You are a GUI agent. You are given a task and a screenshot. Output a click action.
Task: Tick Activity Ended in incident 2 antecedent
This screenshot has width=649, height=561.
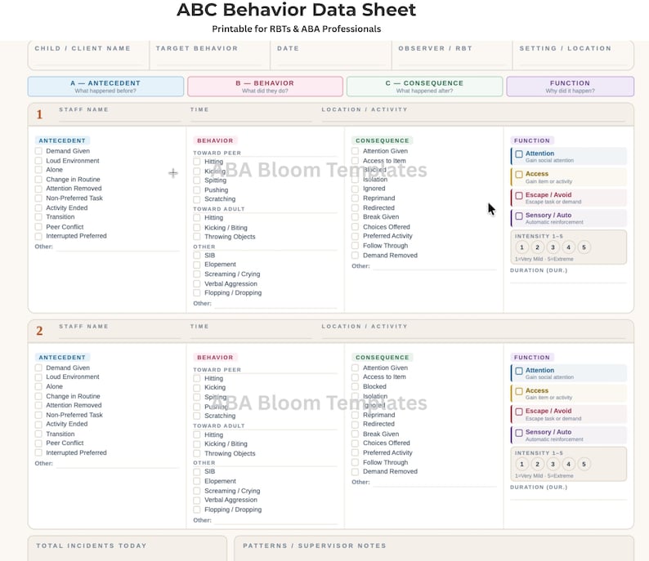tap(38, 424)
